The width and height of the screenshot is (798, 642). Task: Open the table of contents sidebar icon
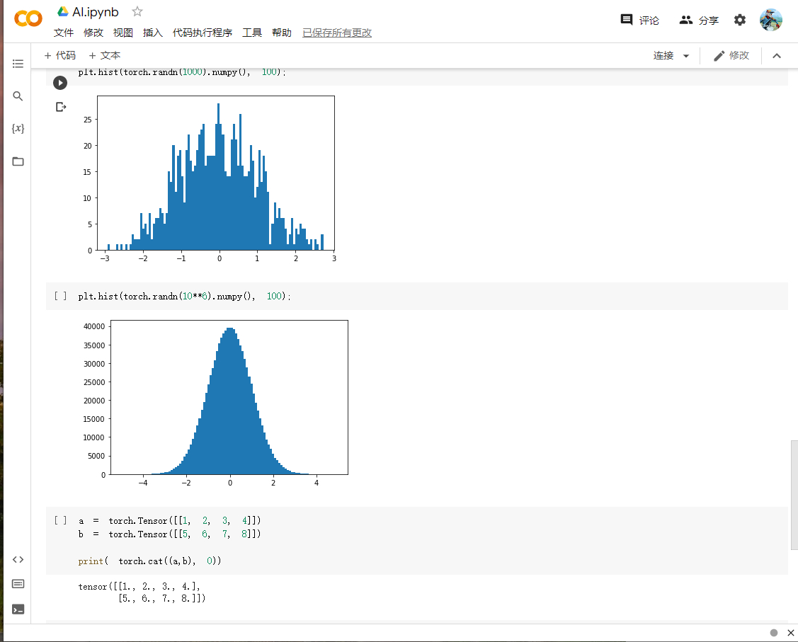[18, 64]
